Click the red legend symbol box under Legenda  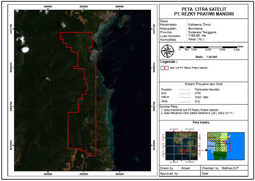pos(164,68)
